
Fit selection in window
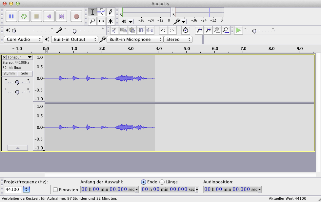point(217,30)
